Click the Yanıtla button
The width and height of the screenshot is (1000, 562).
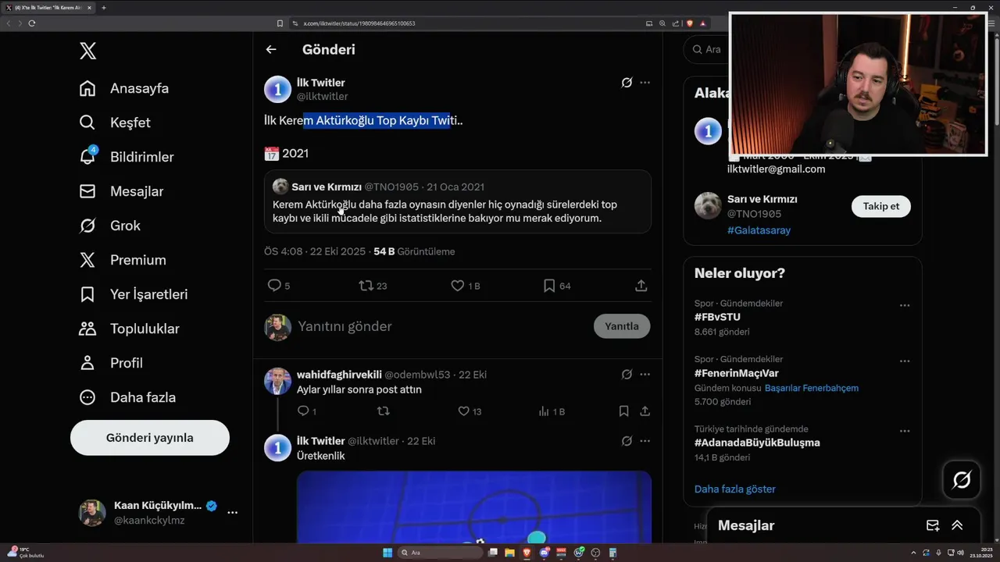(622, 326)
